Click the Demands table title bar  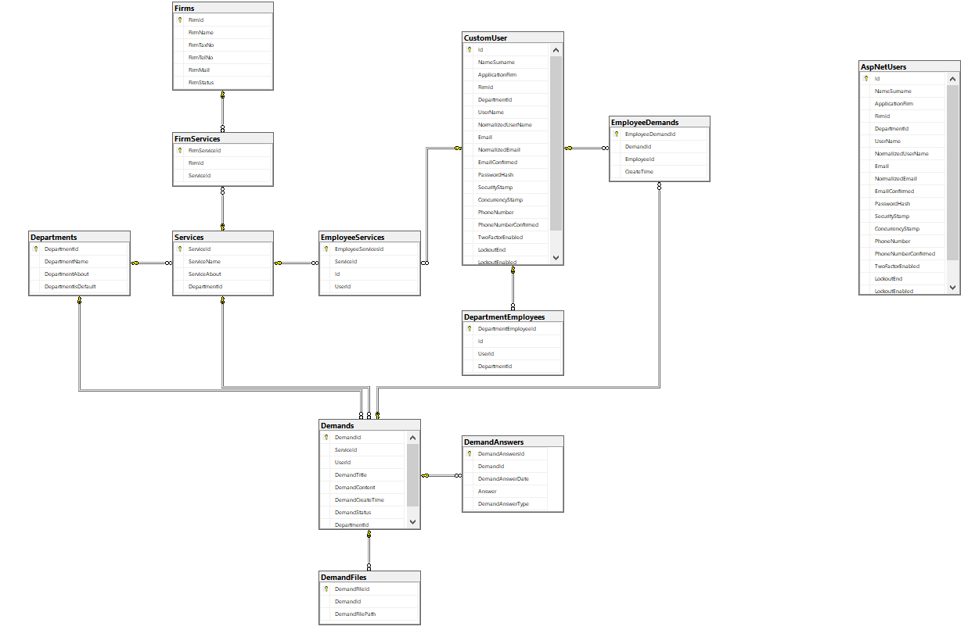click(369, 425)
